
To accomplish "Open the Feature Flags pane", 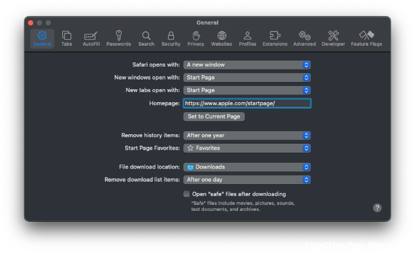I will click(x=366, y=39).
